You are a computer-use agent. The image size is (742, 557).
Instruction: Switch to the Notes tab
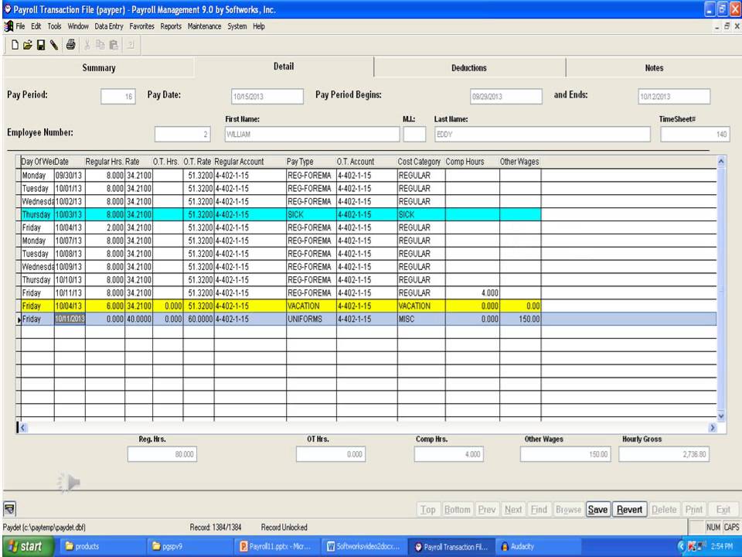coord(654,68)
